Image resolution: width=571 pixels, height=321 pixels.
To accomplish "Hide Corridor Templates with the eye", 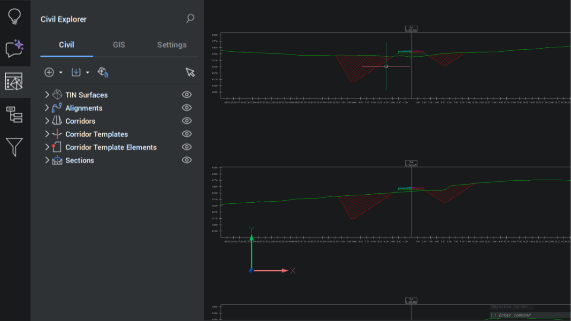I will coord(187,134).
